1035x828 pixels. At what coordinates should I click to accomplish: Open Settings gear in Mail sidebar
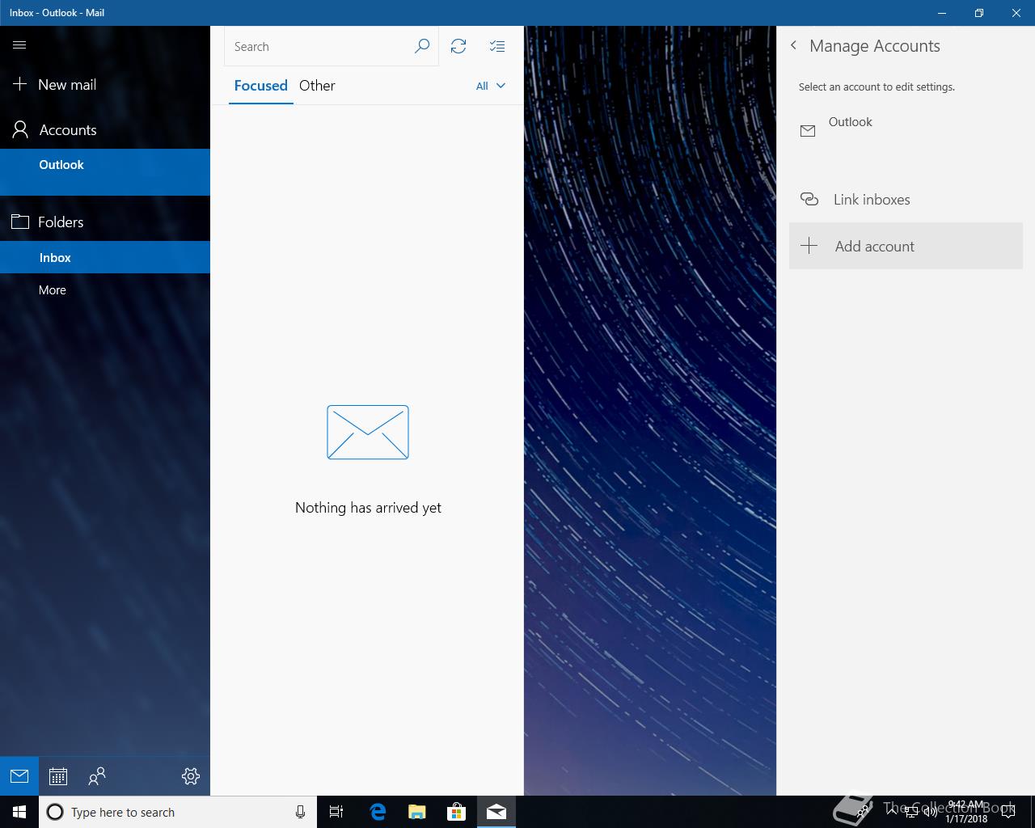[191, 776]
